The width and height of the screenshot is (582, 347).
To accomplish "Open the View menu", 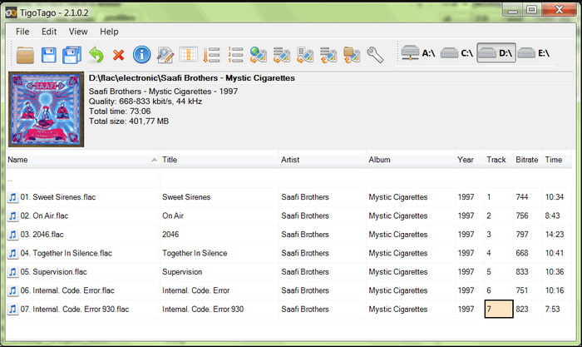I will pyautogui.click(x=78, y=32).
